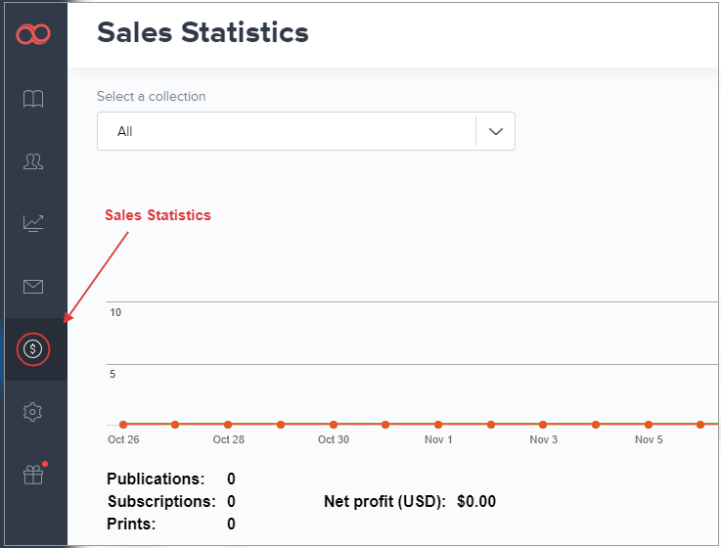Screen dimensions: 721x548
Task: Select the chart data point at Oct 28
Action: click(x=228, y=425)
